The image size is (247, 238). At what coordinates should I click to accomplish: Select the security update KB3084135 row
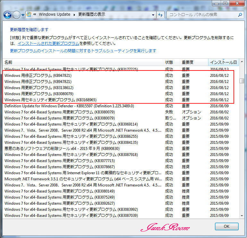tap(121, 142)
